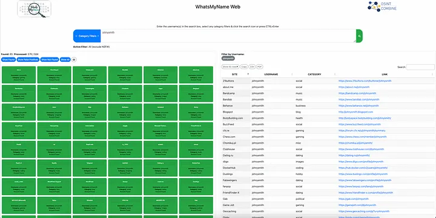Open the Category Filters dropdown
This screenshot has width=436, height=218.
(x=87, y=36)
